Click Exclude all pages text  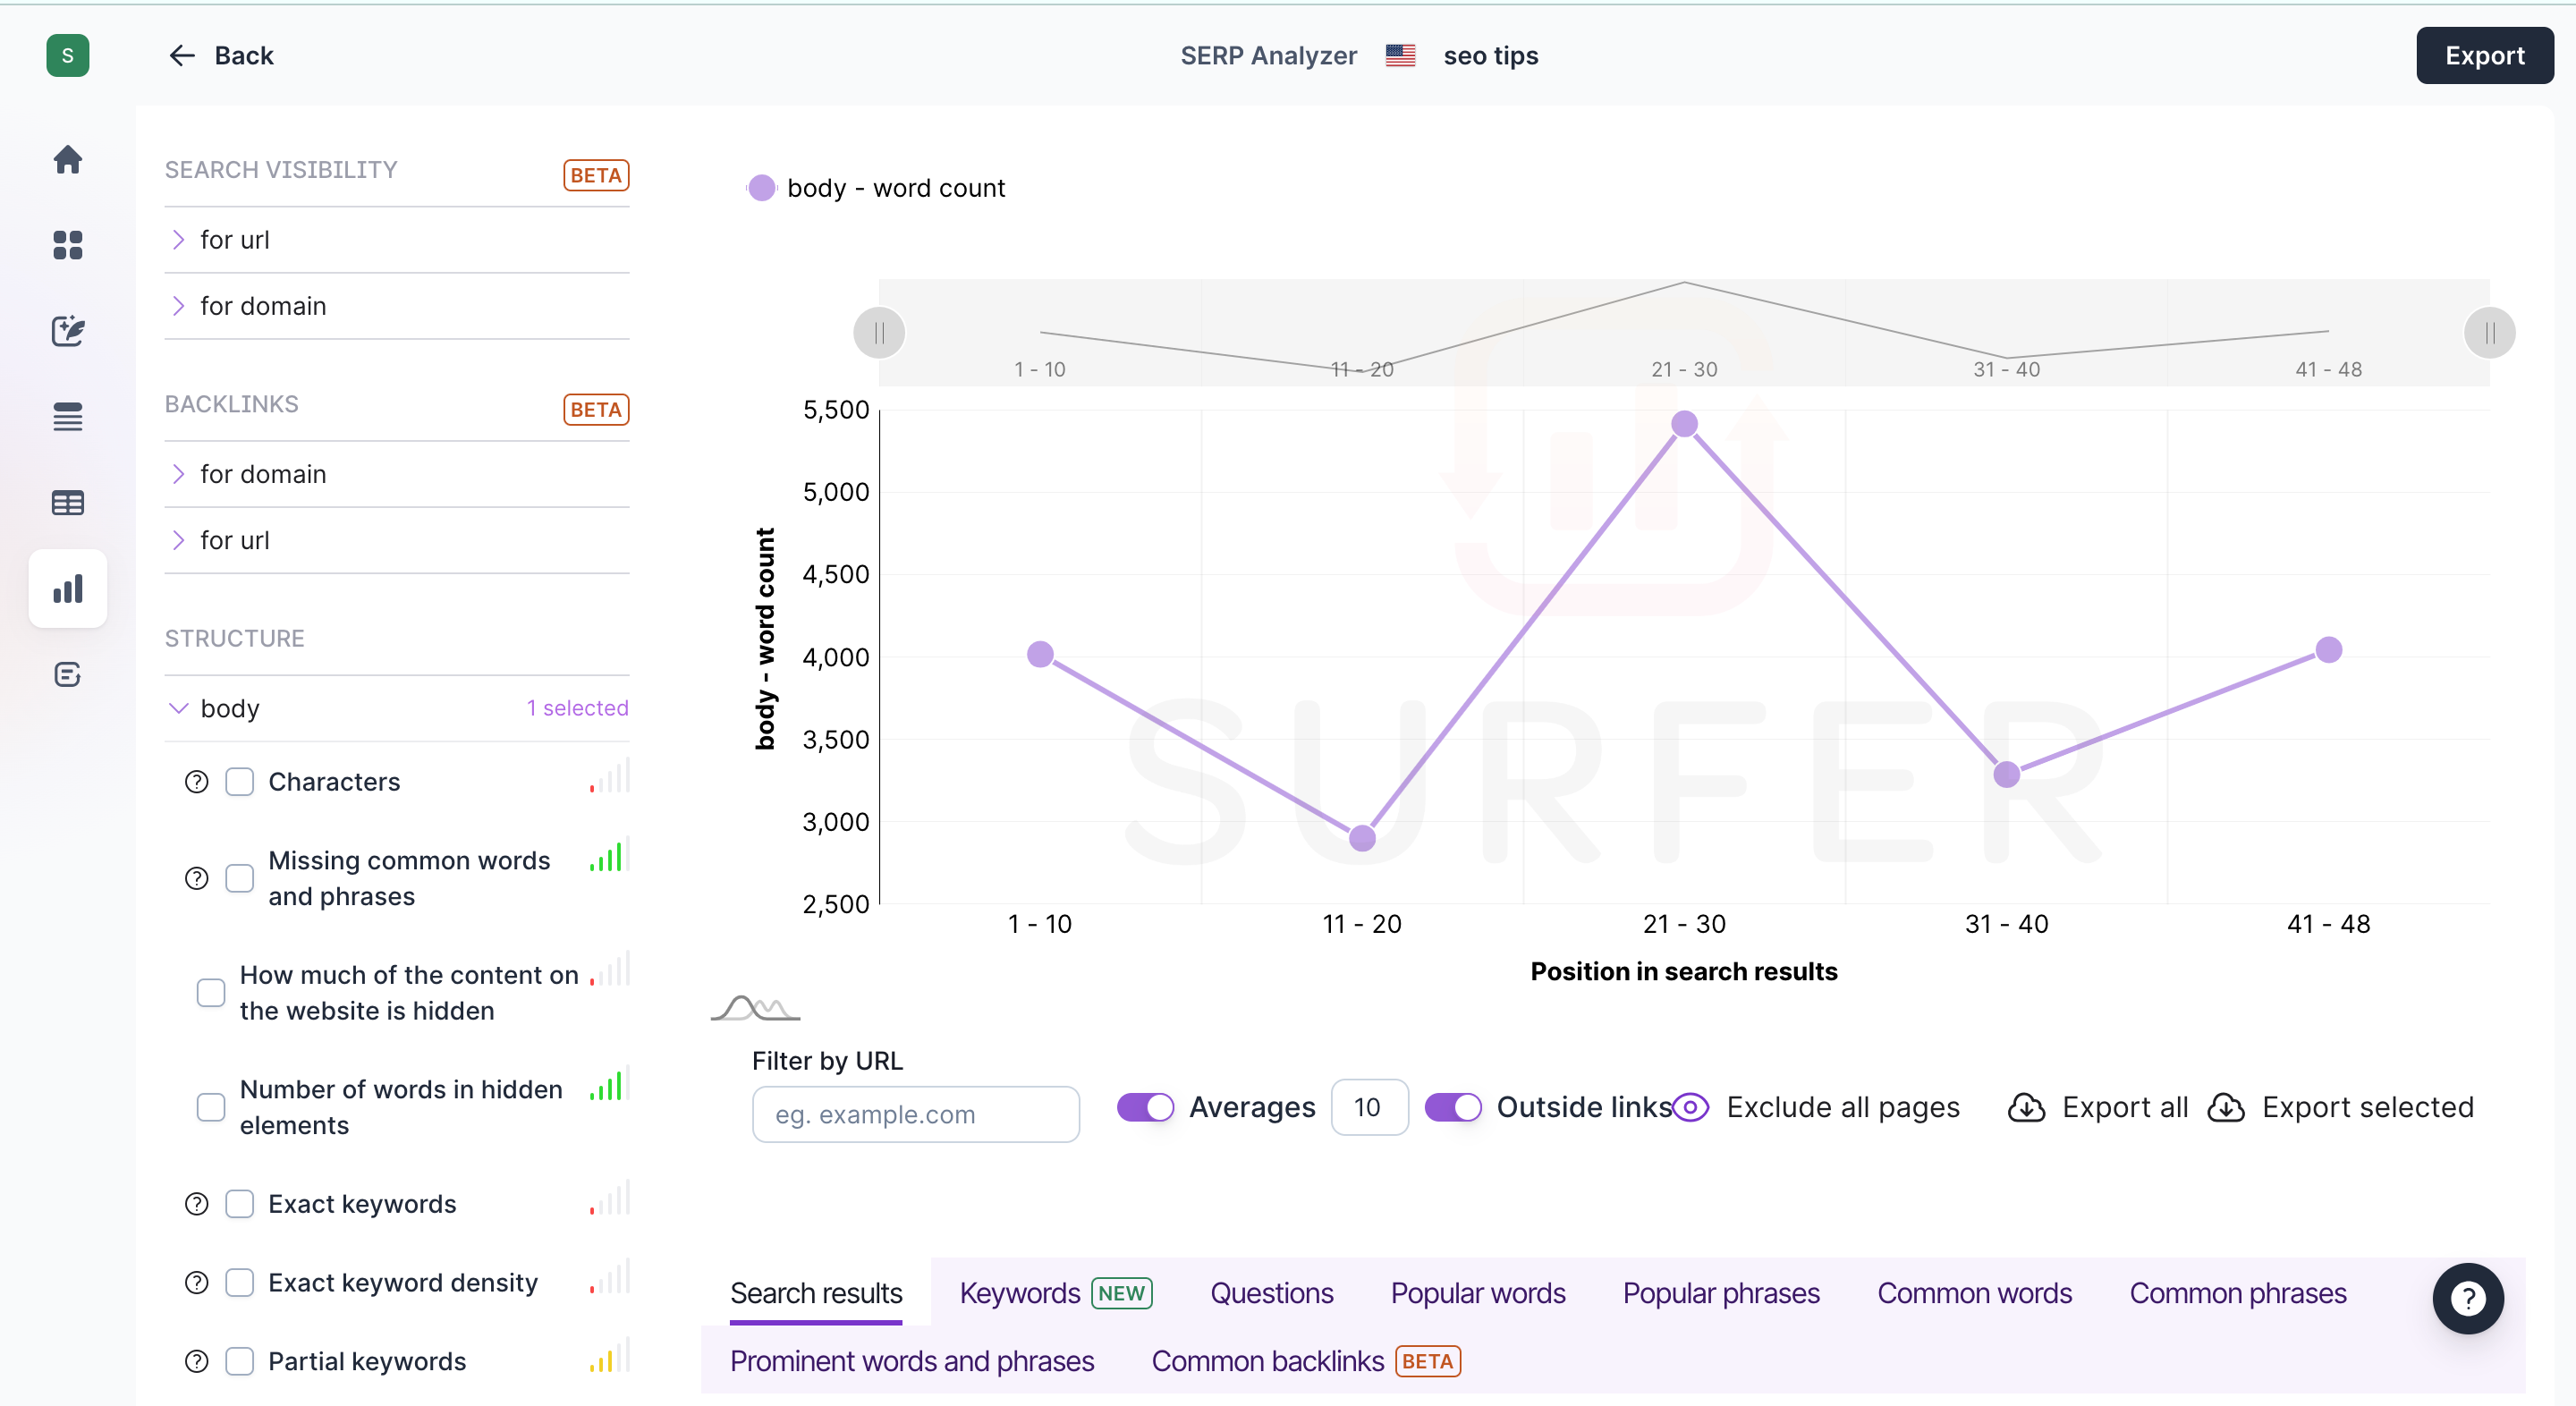click(x=1843, y=1107)
